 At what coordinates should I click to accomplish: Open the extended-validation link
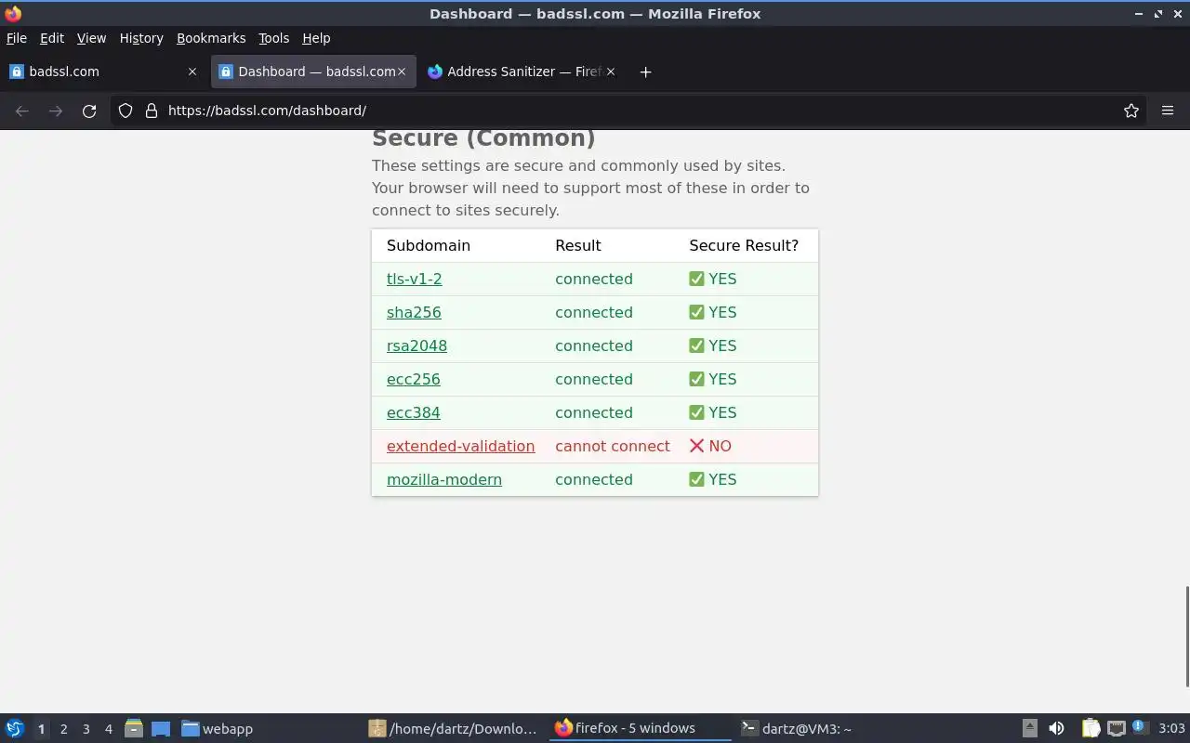tap(461, 446)
